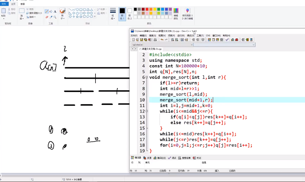Screen dimensions: 305x182
Task: Click the Paint Resize button
Action: [34, 13]
